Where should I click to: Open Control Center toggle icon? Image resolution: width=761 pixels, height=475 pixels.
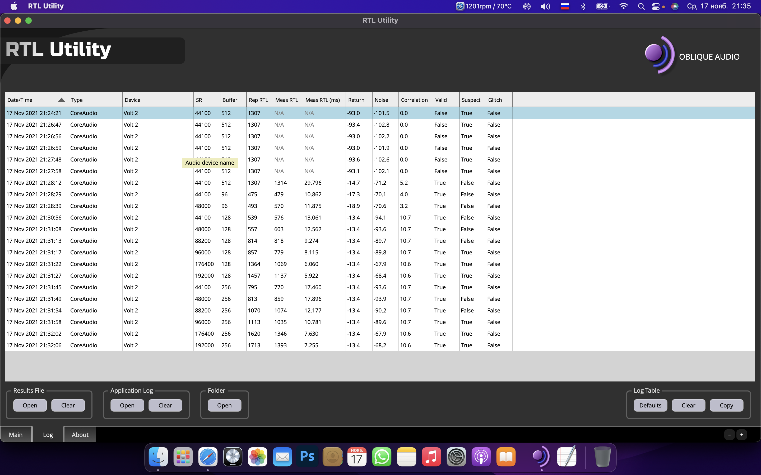click(x=656, y=6)
